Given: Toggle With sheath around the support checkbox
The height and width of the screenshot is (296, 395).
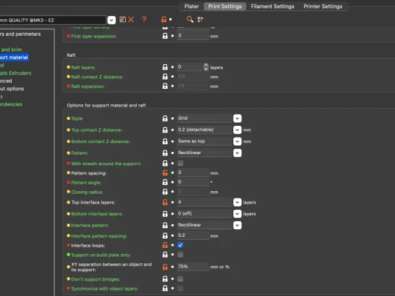Looking at the screenshot, I should click(x=180, y=163).
